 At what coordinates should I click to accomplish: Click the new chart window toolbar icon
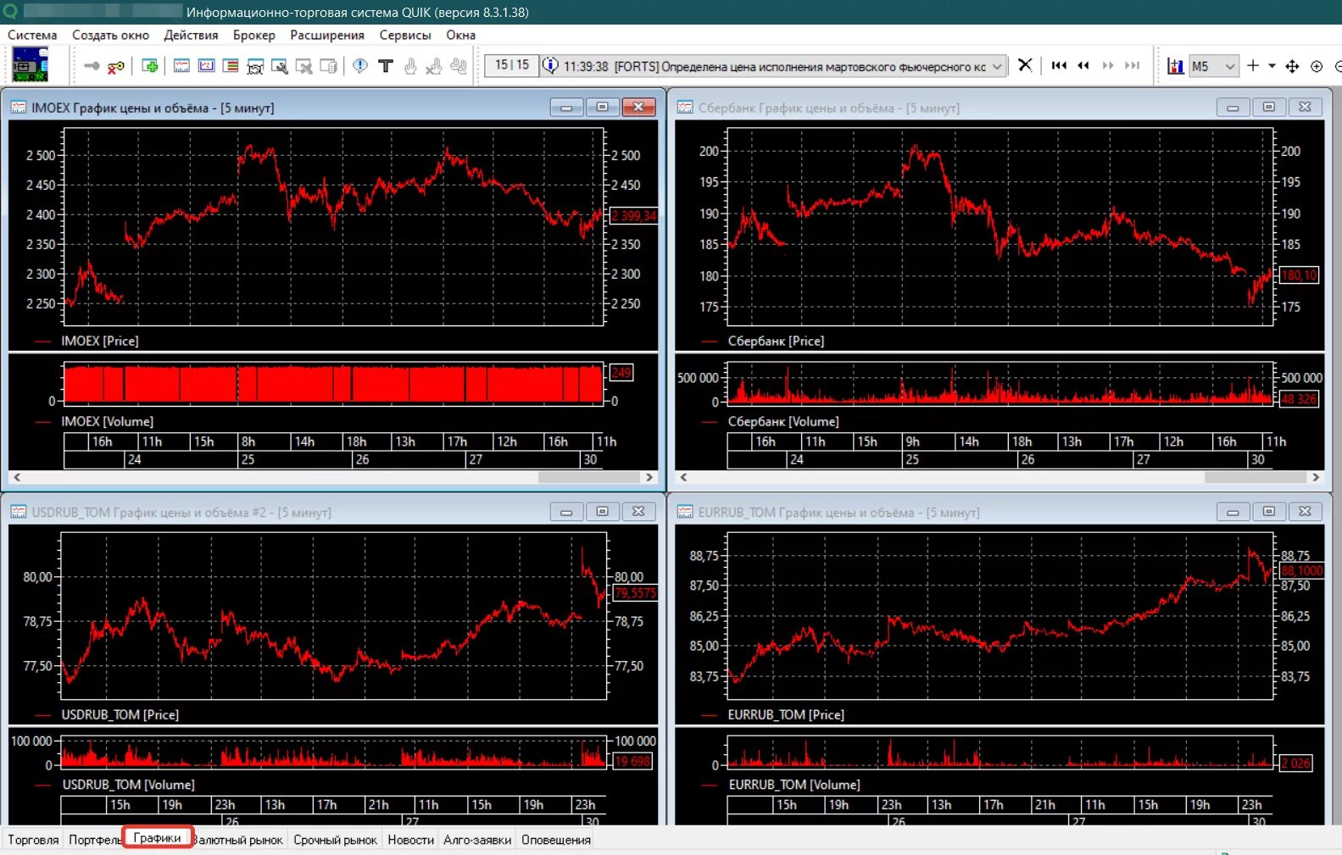tap(181, 66)
